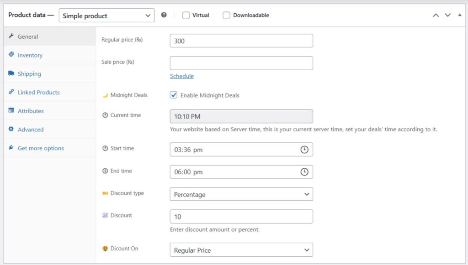468x265 pixels.
Task: Collapse the Product data panel
Action: (460, 15)
